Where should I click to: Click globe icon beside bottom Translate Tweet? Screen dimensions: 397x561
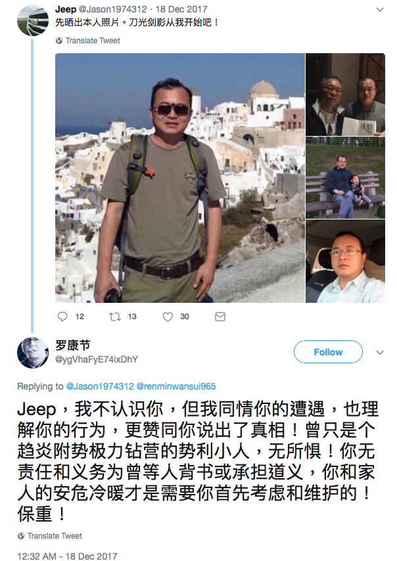coord(21,535)
